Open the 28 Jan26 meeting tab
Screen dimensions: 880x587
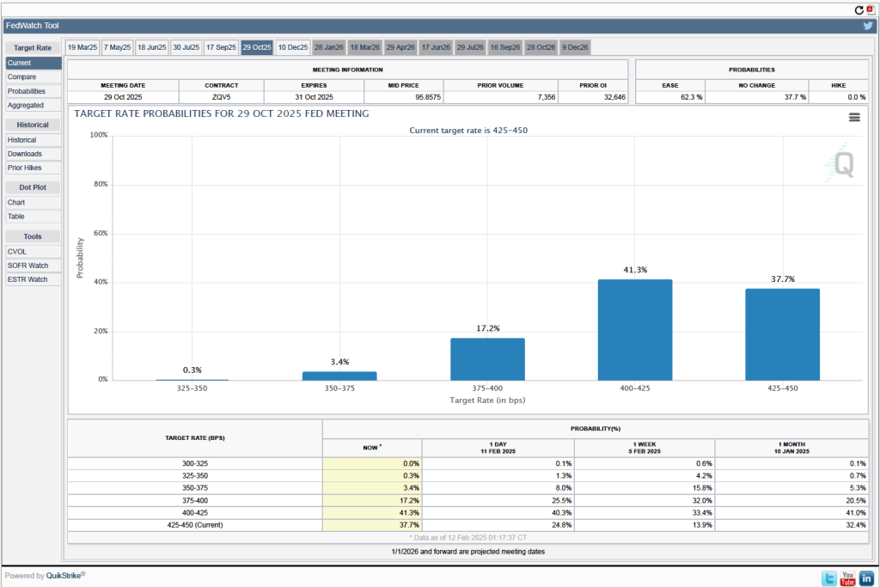coord(328,47)
